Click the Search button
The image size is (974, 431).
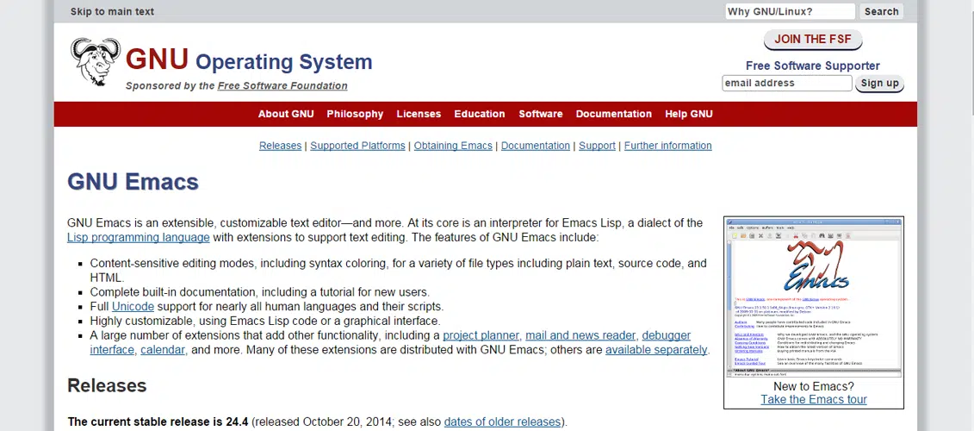pos(881,11)
